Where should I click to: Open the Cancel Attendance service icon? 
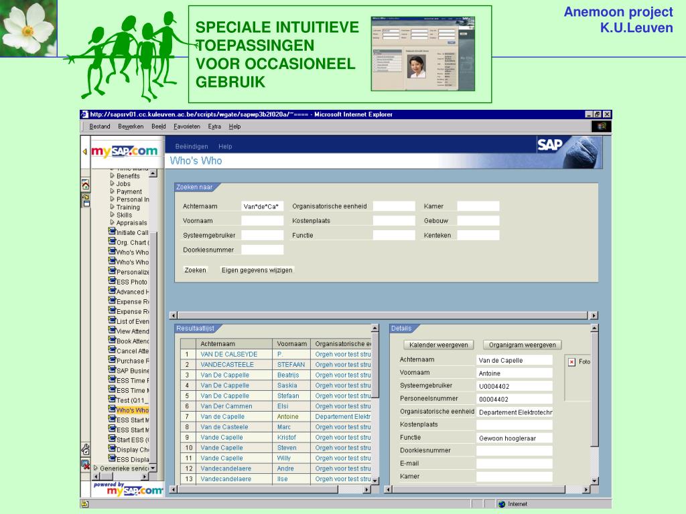pos(112,350)
